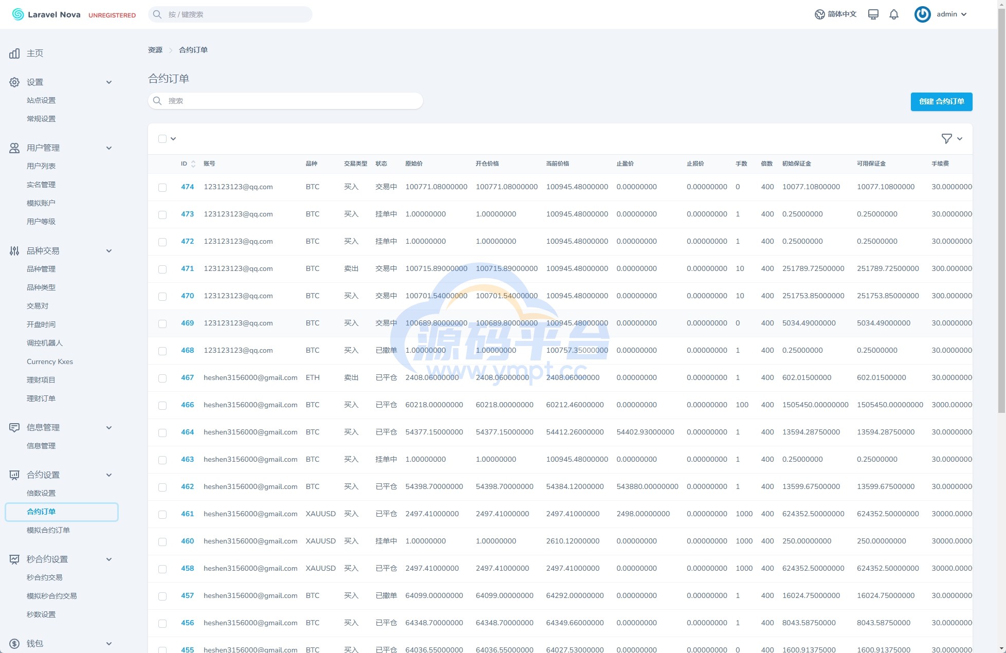The image size is (1006, 653).
Task: Click the 钱包 dollar coin icon
Action: click(x=14, y=644)
